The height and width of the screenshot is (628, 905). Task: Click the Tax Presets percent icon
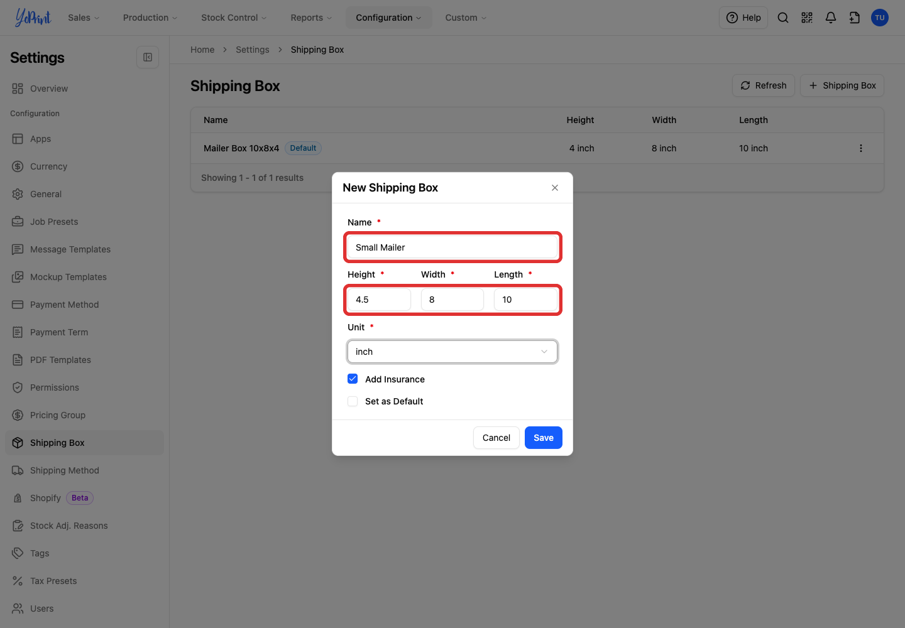click(18, 581)
